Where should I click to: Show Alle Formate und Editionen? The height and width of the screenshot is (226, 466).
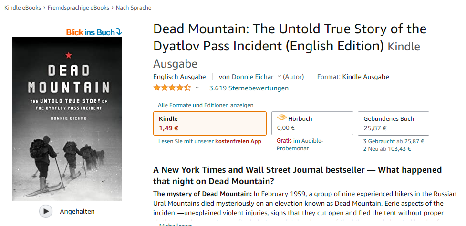[x=206, y=105]
